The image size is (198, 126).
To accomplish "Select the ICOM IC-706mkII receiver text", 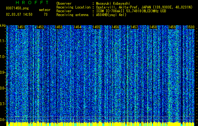I will 131,11.
